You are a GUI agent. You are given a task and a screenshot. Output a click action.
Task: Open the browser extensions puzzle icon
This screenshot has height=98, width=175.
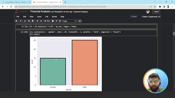pyautogui.click(x=160, y=7)
